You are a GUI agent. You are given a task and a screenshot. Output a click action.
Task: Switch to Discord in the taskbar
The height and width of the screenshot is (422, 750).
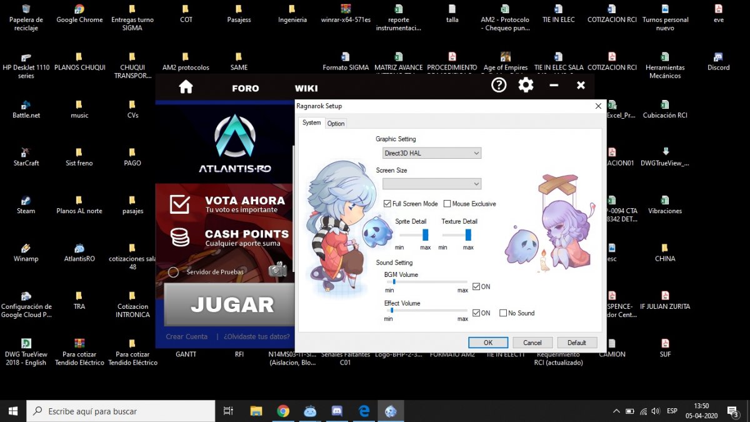point(337,411)
